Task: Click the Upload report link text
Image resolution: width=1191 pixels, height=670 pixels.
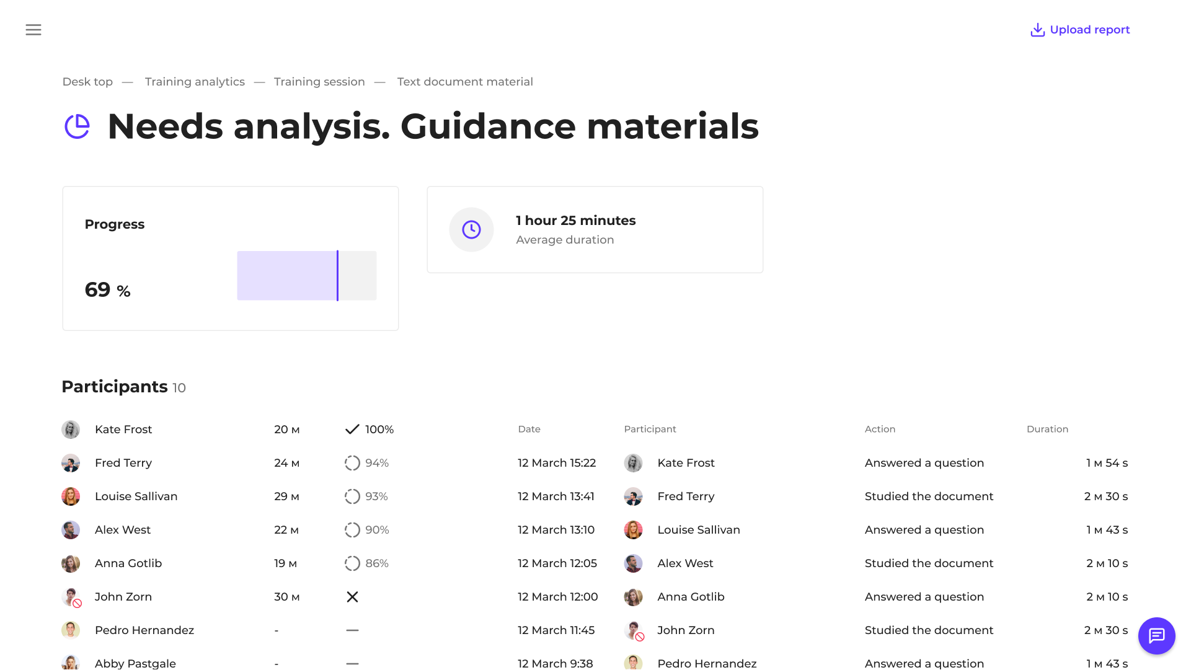Action: point(1089,30)
